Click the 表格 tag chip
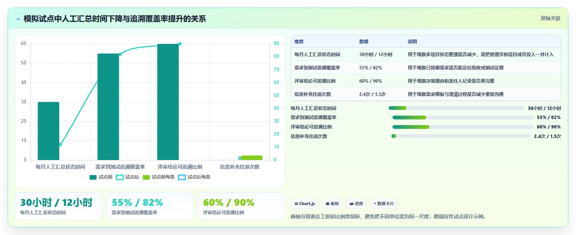Screen dimensions: 576x235 click(x=332, y=204)
